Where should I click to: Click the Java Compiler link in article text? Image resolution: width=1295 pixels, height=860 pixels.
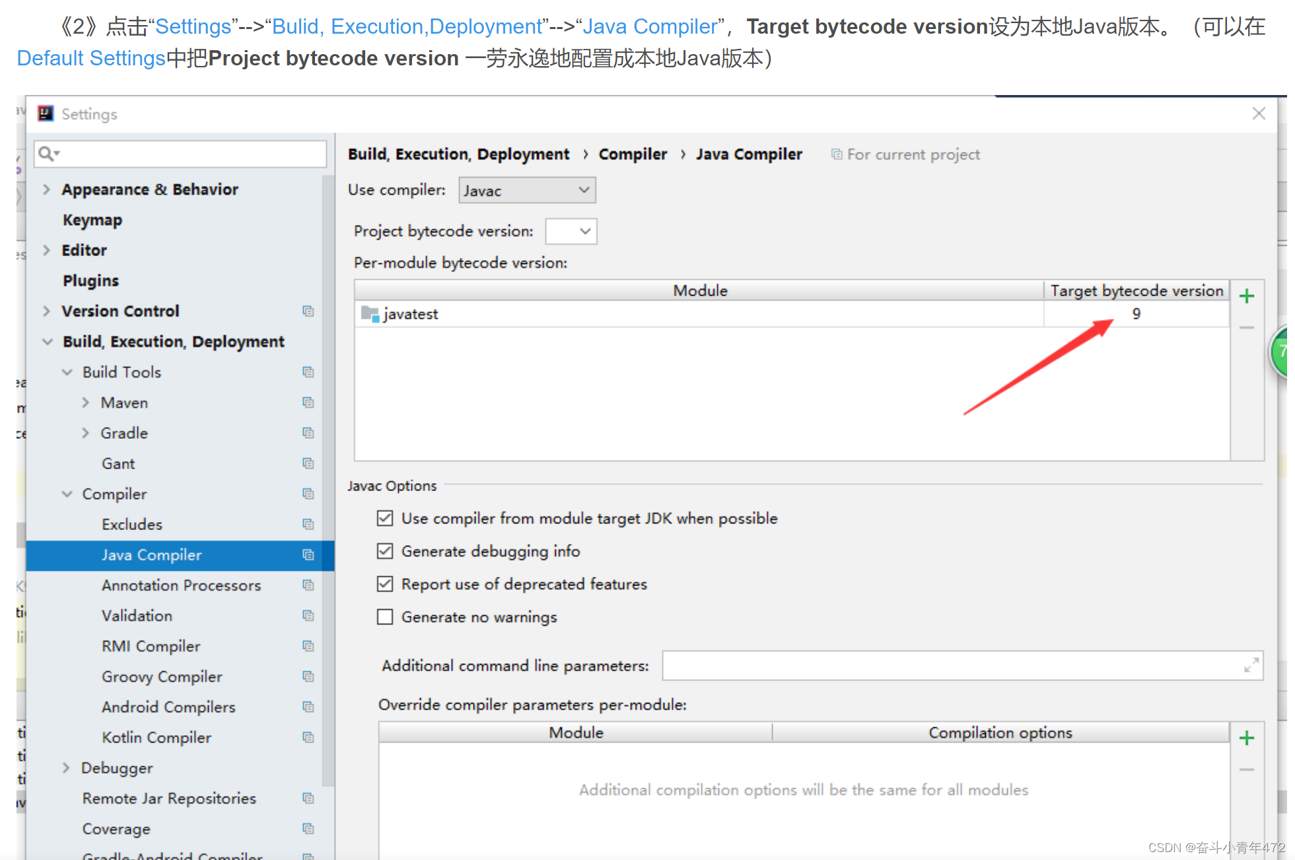point(650,26)
